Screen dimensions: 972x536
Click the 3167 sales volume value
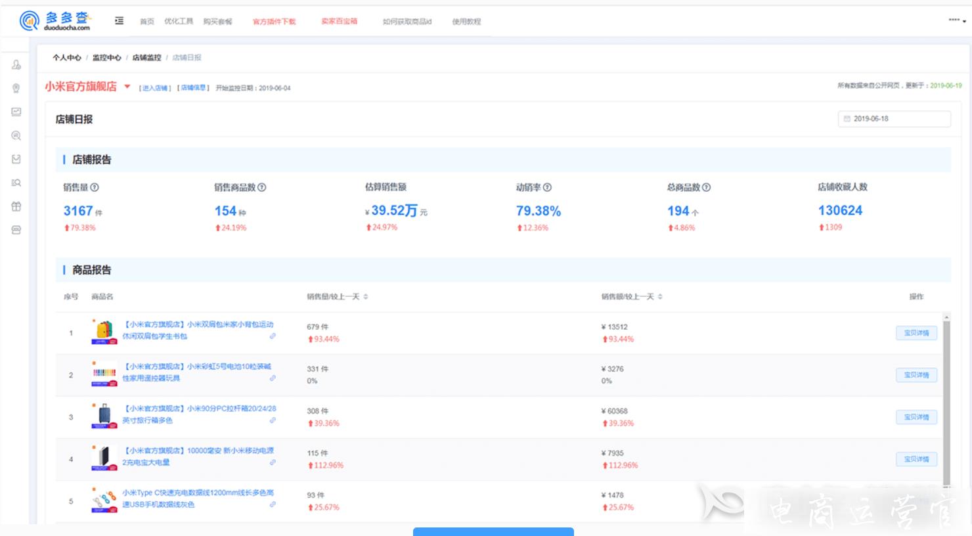pos(78,211)
